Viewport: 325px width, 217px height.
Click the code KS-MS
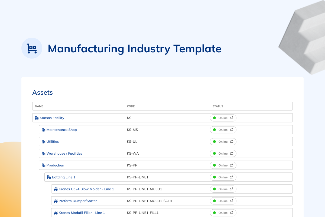click(x=132, y=130)
